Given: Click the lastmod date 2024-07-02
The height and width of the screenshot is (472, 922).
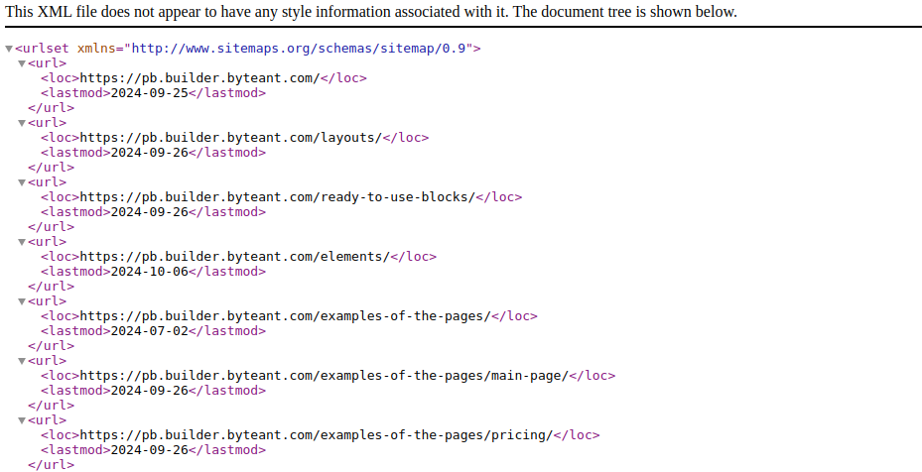Looking at the screenshot, I should (x=149, y=331).
